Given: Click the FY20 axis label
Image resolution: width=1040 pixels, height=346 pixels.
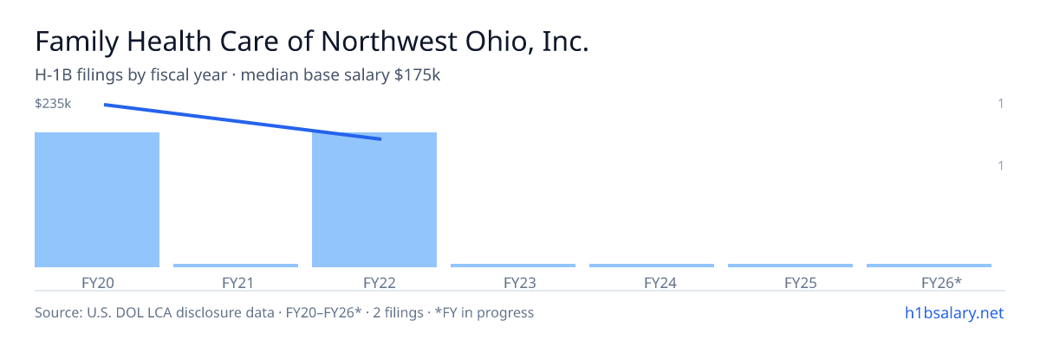Looking at the screenshot, I should [x=95, y=282].
